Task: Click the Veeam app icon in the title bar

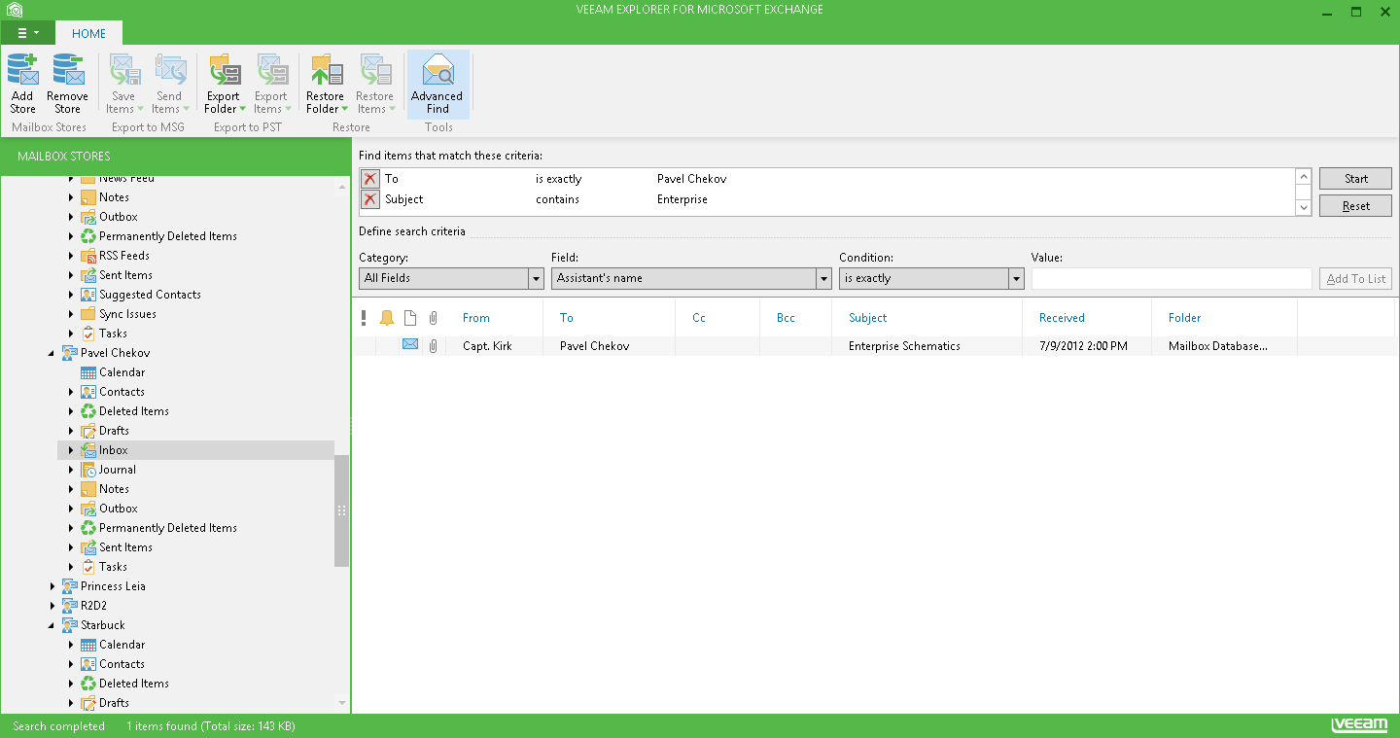Action: (x=14, y=10)
